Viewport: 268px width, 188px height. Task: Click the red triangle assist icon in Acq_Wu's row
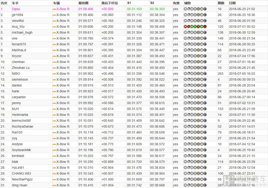pos(185,27)
